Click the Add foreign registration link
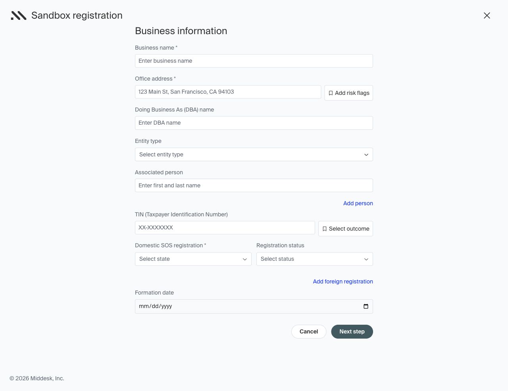The width and height of the screenshot is (508, 391). click(x=343, y=281)
